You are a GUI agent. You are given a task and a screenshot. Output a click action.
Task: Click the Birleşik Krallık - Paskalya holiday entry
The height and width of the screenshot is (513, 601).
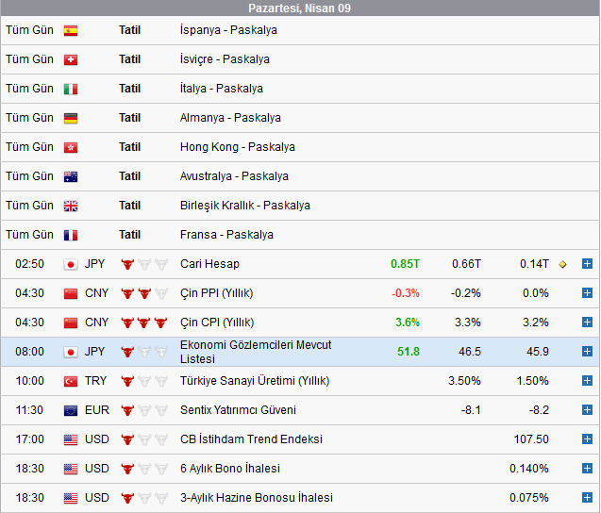[x=244, y=206]
